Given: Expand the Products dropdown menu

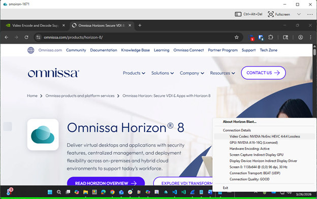Looking at the screenshot, I should click(x=134, y=73).
